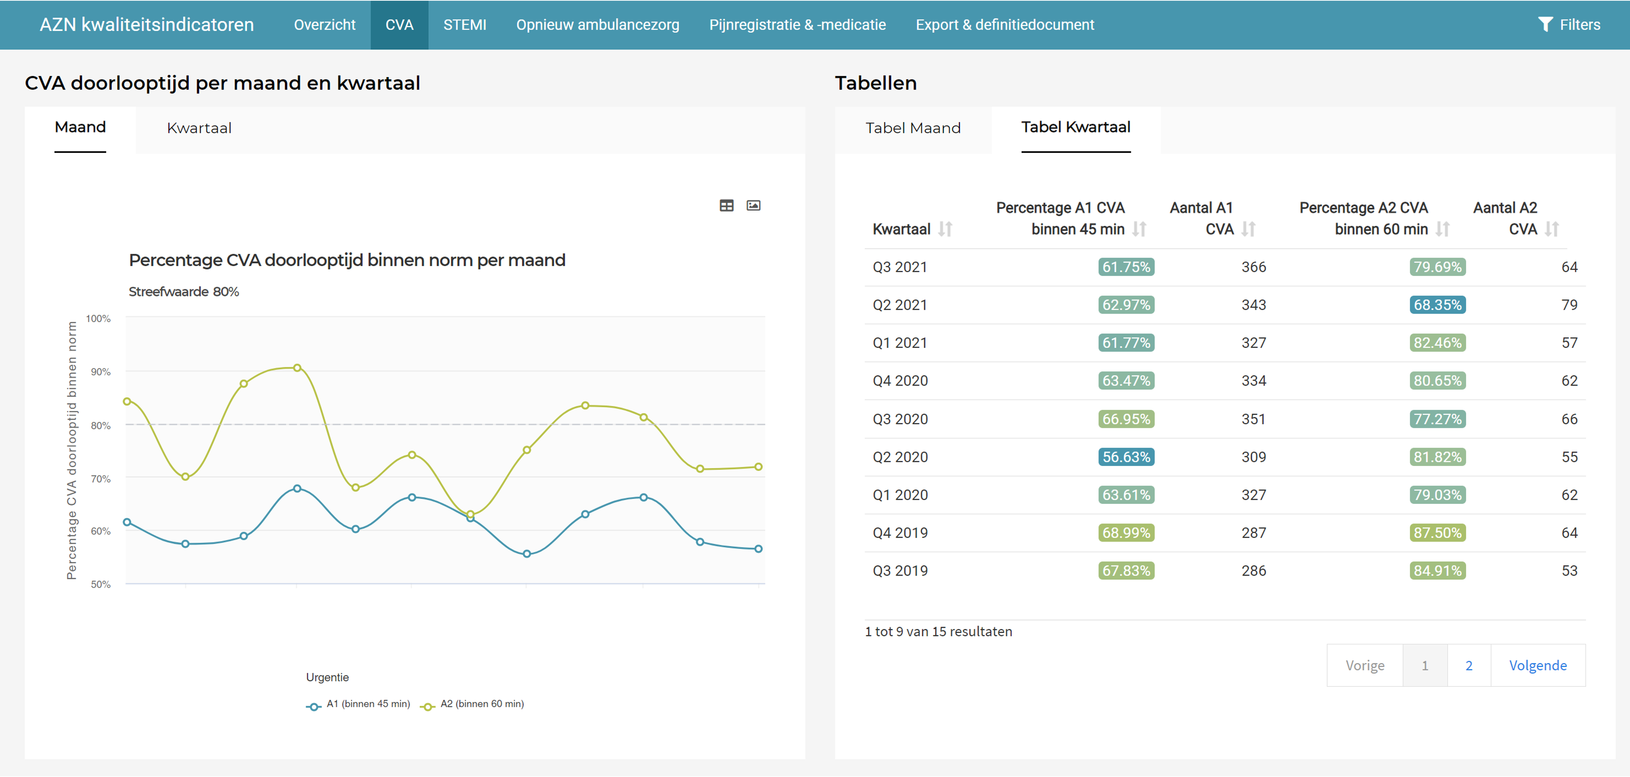Open the STEMI menu item
The width and height of the screenshot is (1630, 777).
465,25
